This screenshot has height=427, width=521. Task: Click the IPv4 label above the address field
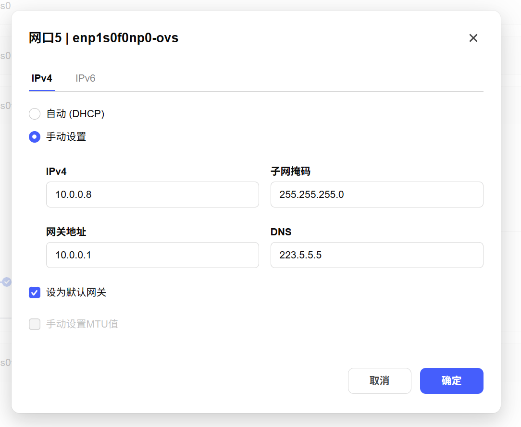tap(56, 171)
